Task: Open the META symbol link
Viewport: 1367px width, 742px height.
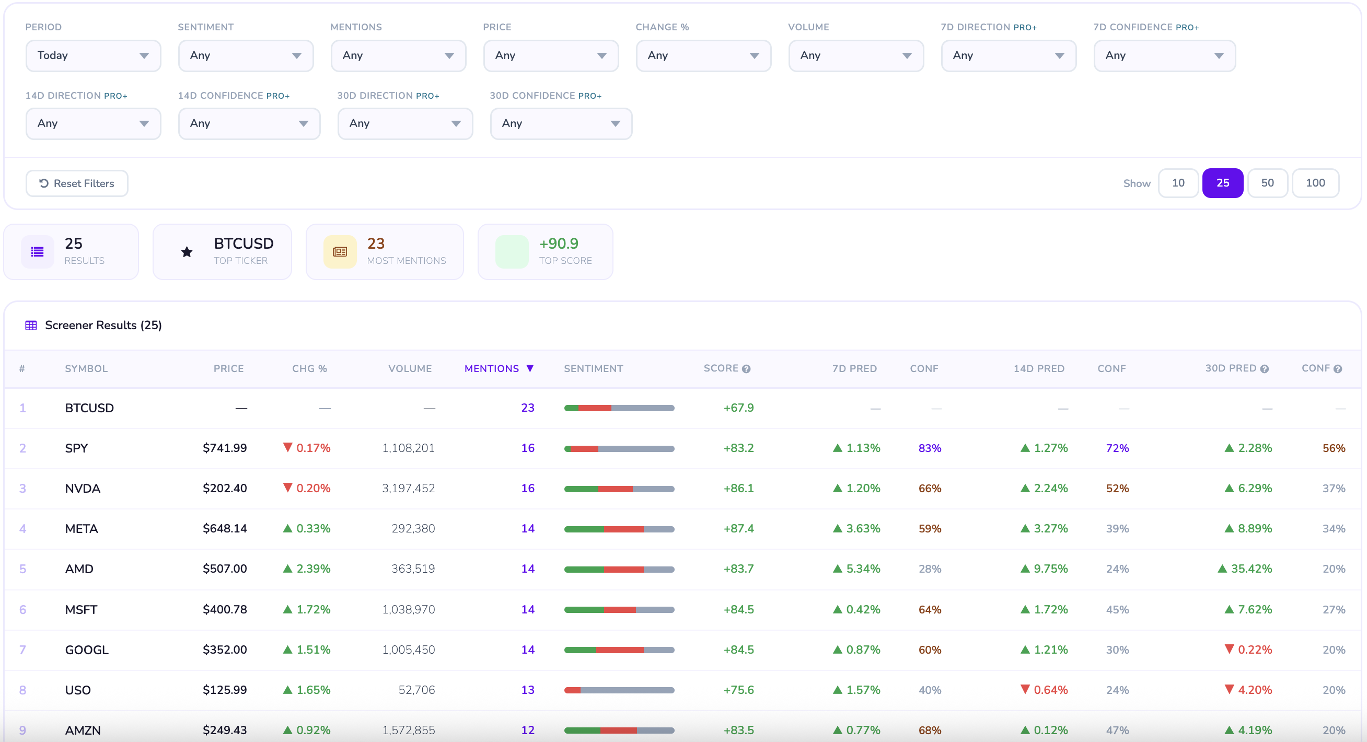Action: [81, 529]
